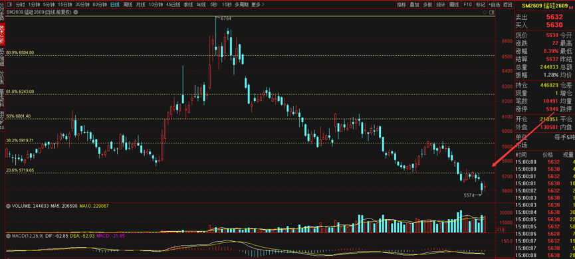
Task: Select the 30分钟 timeframe
Action: pyautogui.click(x=82, y=5)
